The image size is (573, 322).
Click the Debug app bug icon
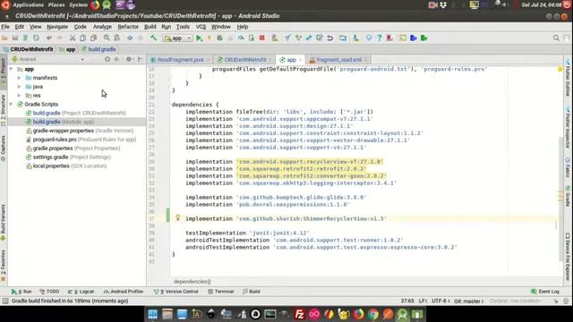(219, 38)
